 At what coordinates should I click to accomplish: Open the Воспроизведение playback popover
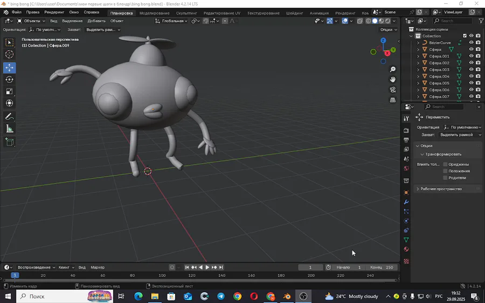pyautogui.click(x=36, y=267)
